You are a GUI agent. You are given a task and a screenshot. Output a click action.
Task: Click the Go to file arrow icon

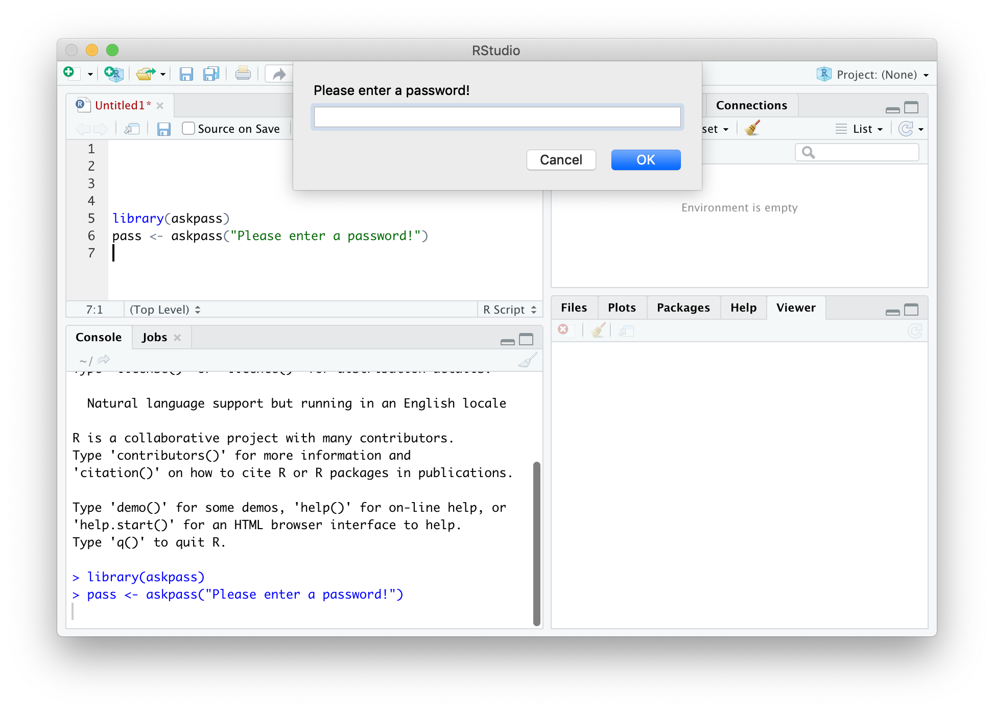[279, 75]
